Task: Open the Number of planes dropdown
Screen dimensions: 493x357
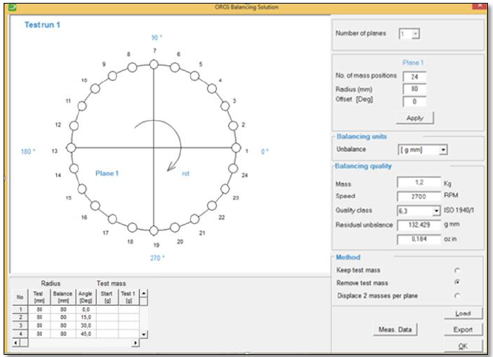Action: [x=415, y=34]
